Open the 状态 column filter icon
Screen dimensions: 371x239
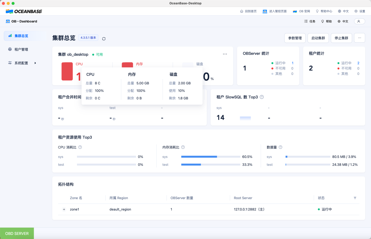click(355, 198)
